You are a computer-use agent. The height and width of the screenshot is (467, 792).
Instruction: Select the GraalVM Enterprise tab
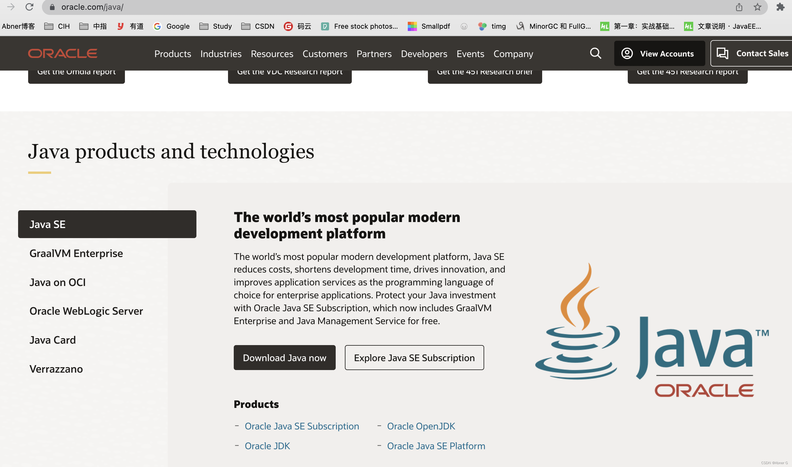click(76, 253)
